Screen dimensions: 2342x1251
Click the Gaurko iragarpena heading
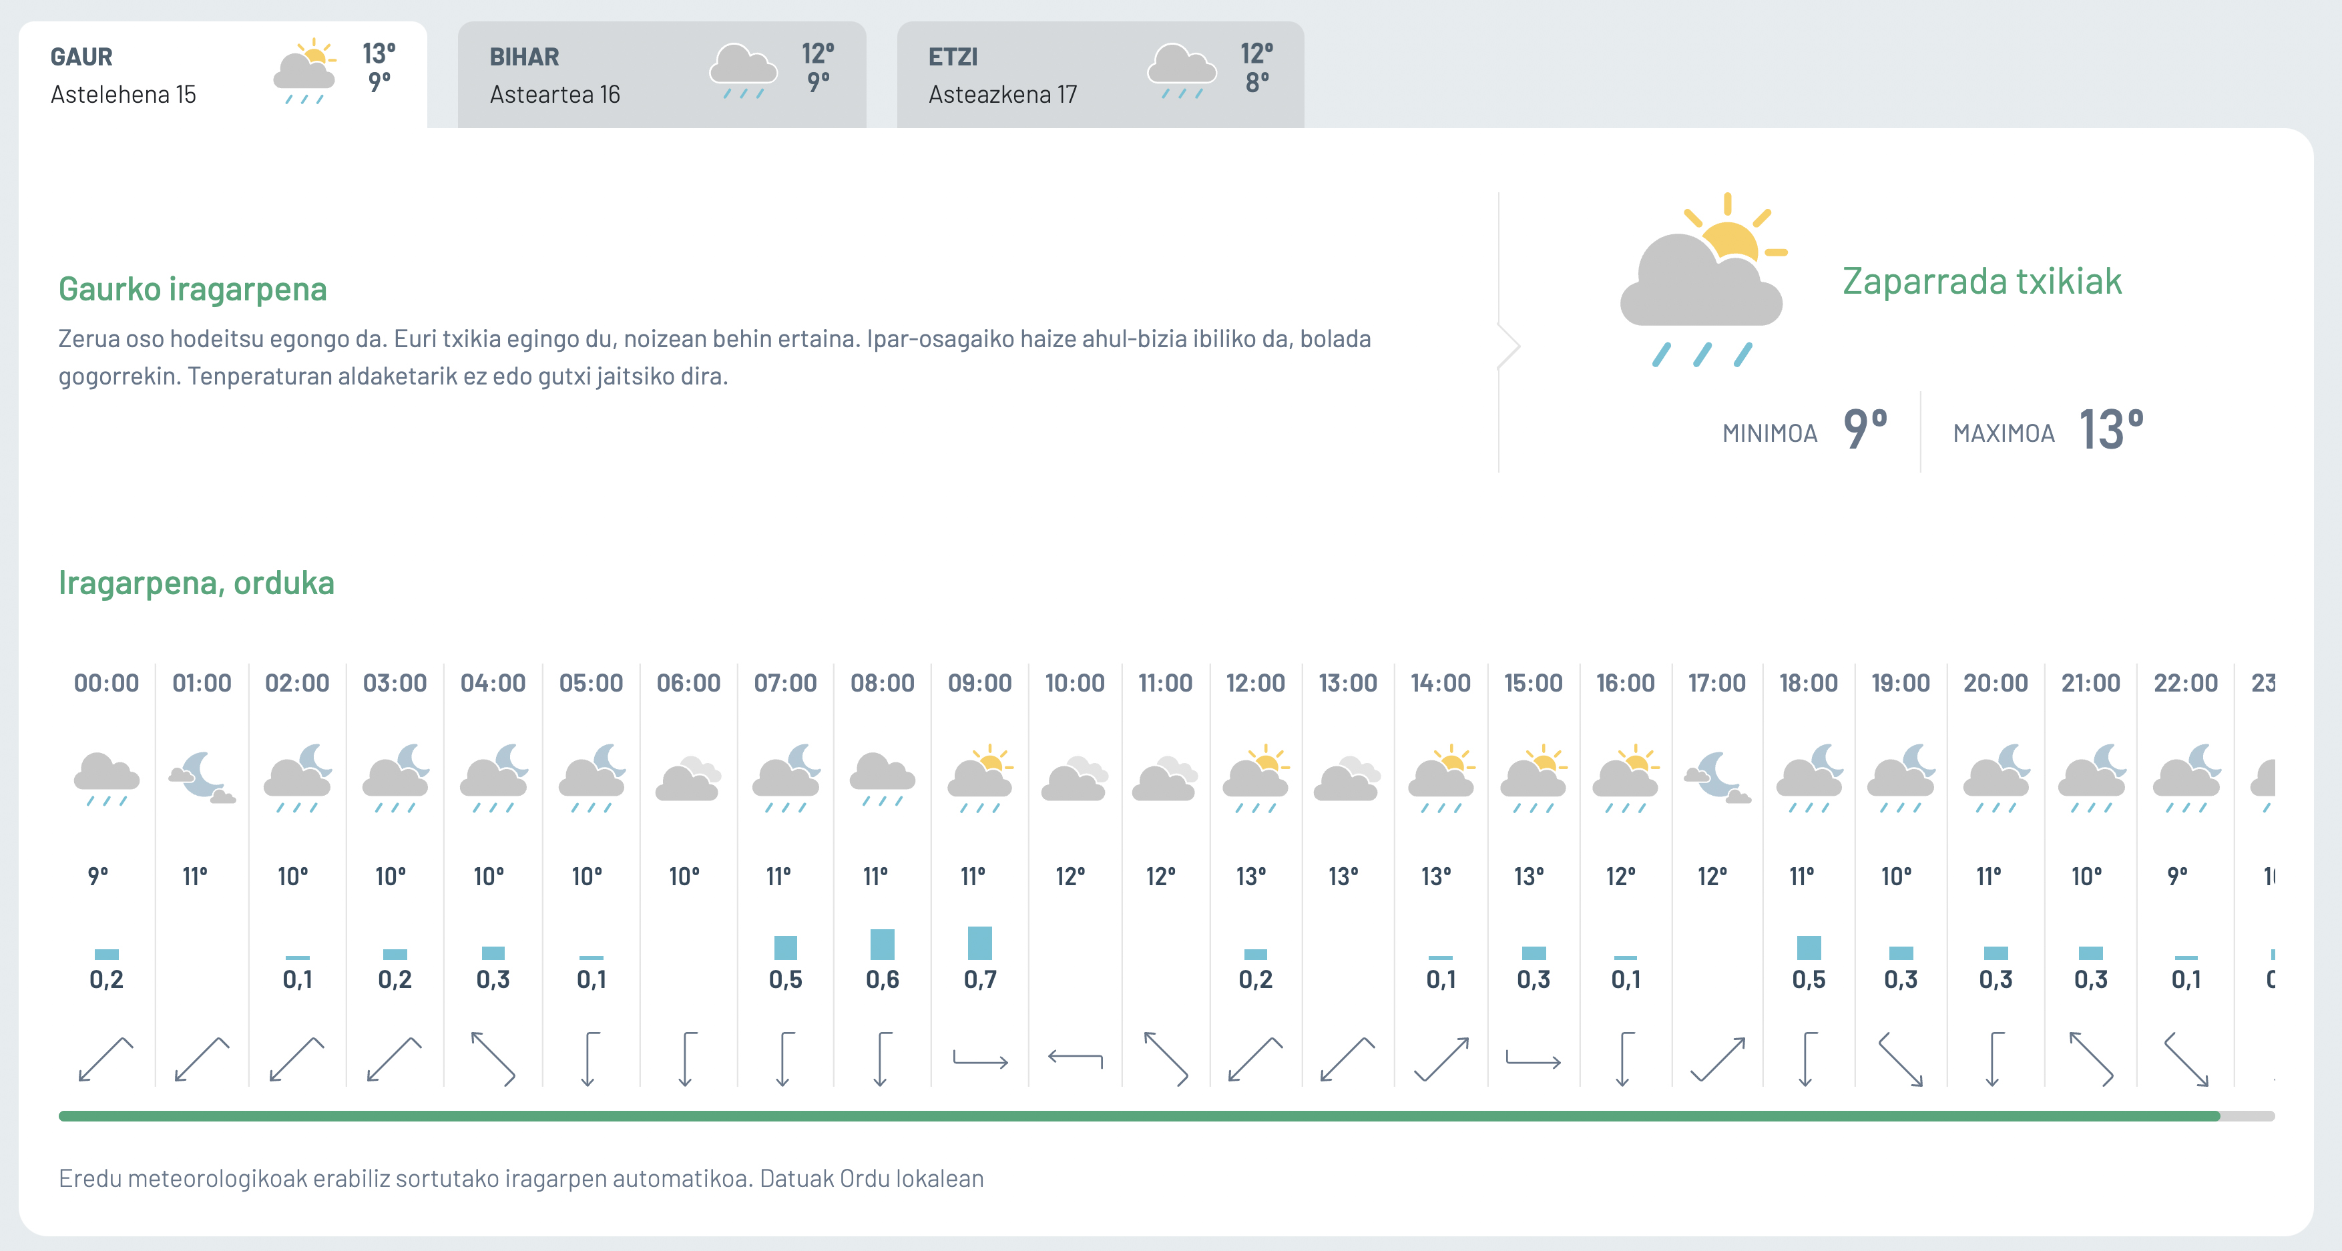pos(193,289)
